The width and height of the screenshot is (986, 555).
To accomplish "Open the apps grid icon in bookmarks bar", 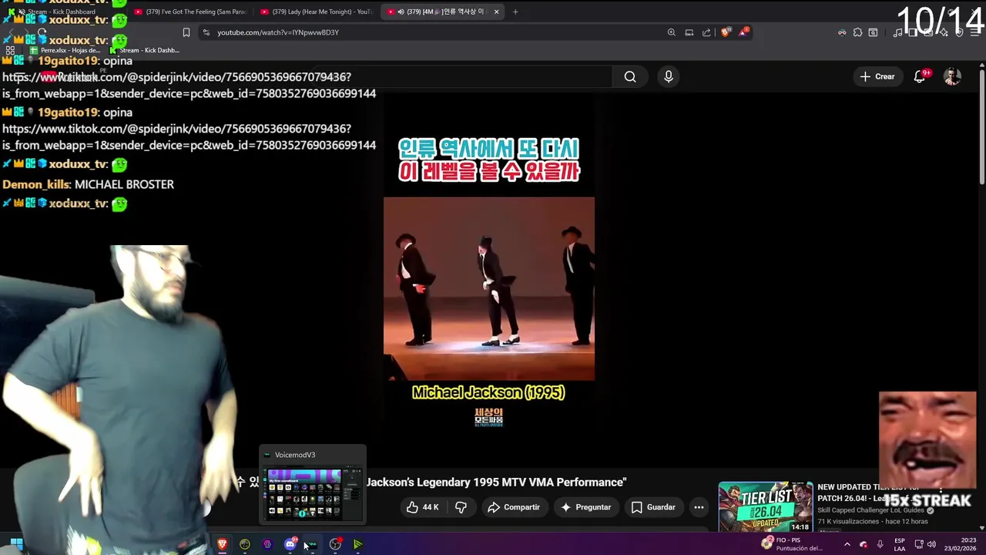I will [10, 50].
